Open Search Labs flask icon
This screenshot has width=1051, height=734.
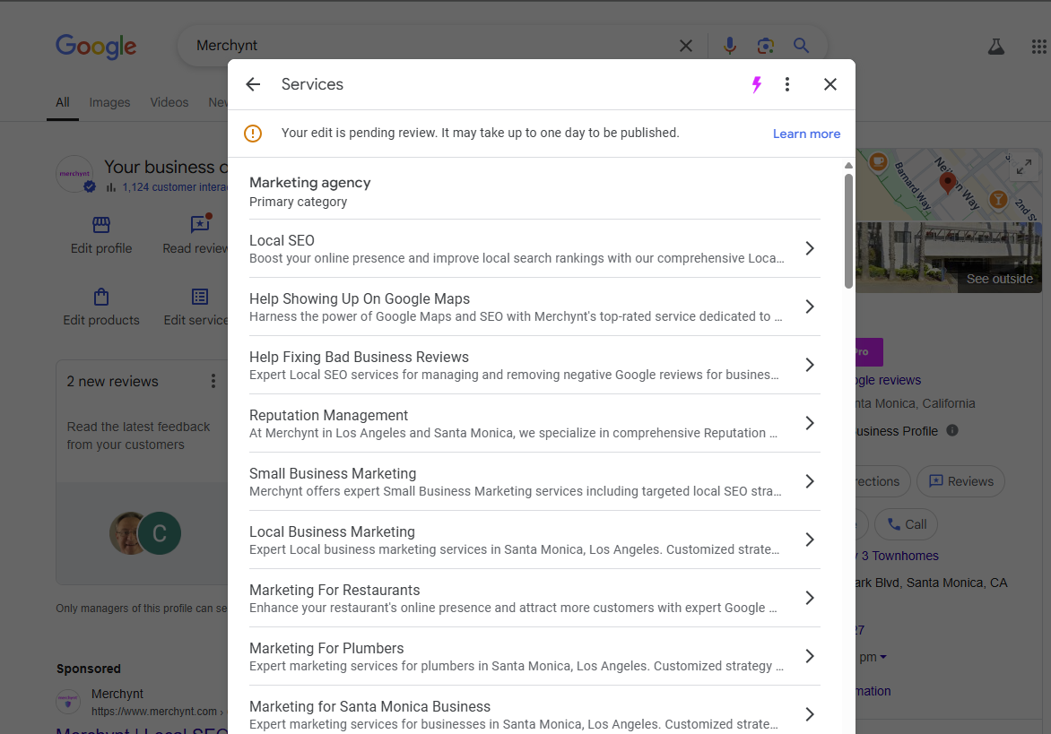[996, 47]
